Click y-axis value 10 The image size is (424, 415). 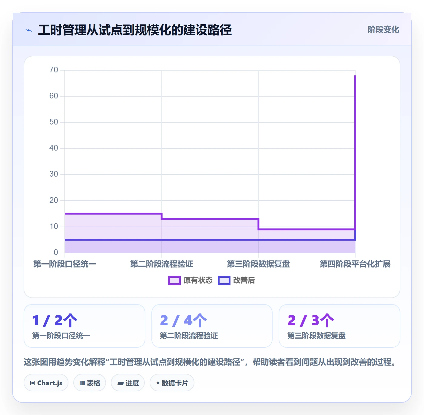pyautogui.click(x=54, y=227)
